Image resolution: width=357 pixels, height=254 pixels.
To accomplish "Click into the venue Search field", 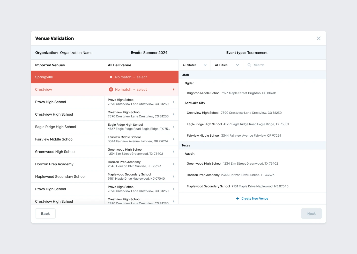I will [x=285, y=65].
